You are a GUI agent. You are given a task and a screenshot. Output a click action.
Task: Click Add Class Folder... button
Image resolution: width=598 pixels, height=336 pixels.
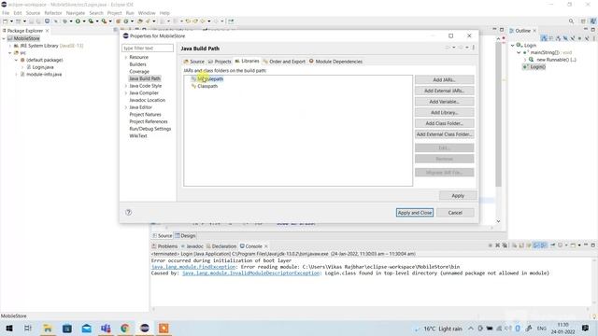coord(445,123)
